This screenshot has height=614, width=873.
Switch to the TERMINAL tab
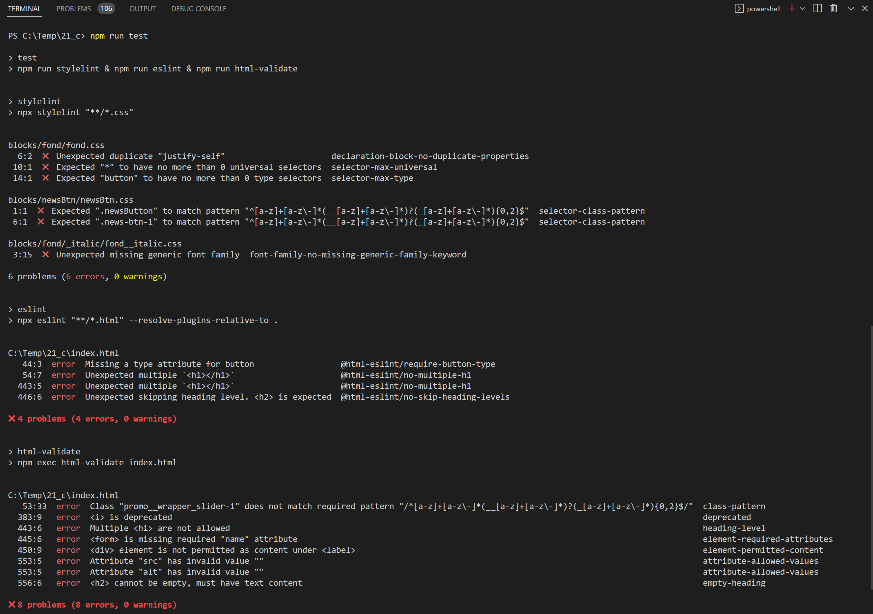[24, 9]
